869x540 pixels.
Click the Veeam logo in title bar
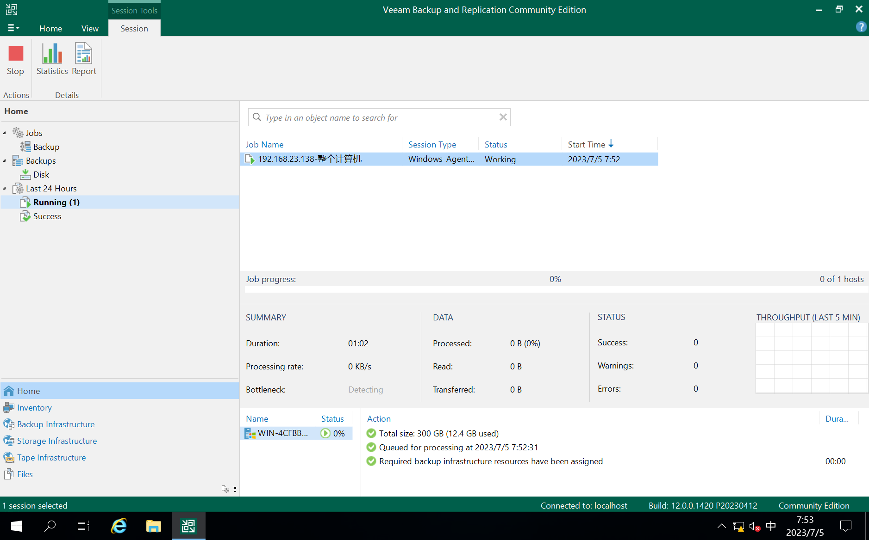(x=12, y=9)
